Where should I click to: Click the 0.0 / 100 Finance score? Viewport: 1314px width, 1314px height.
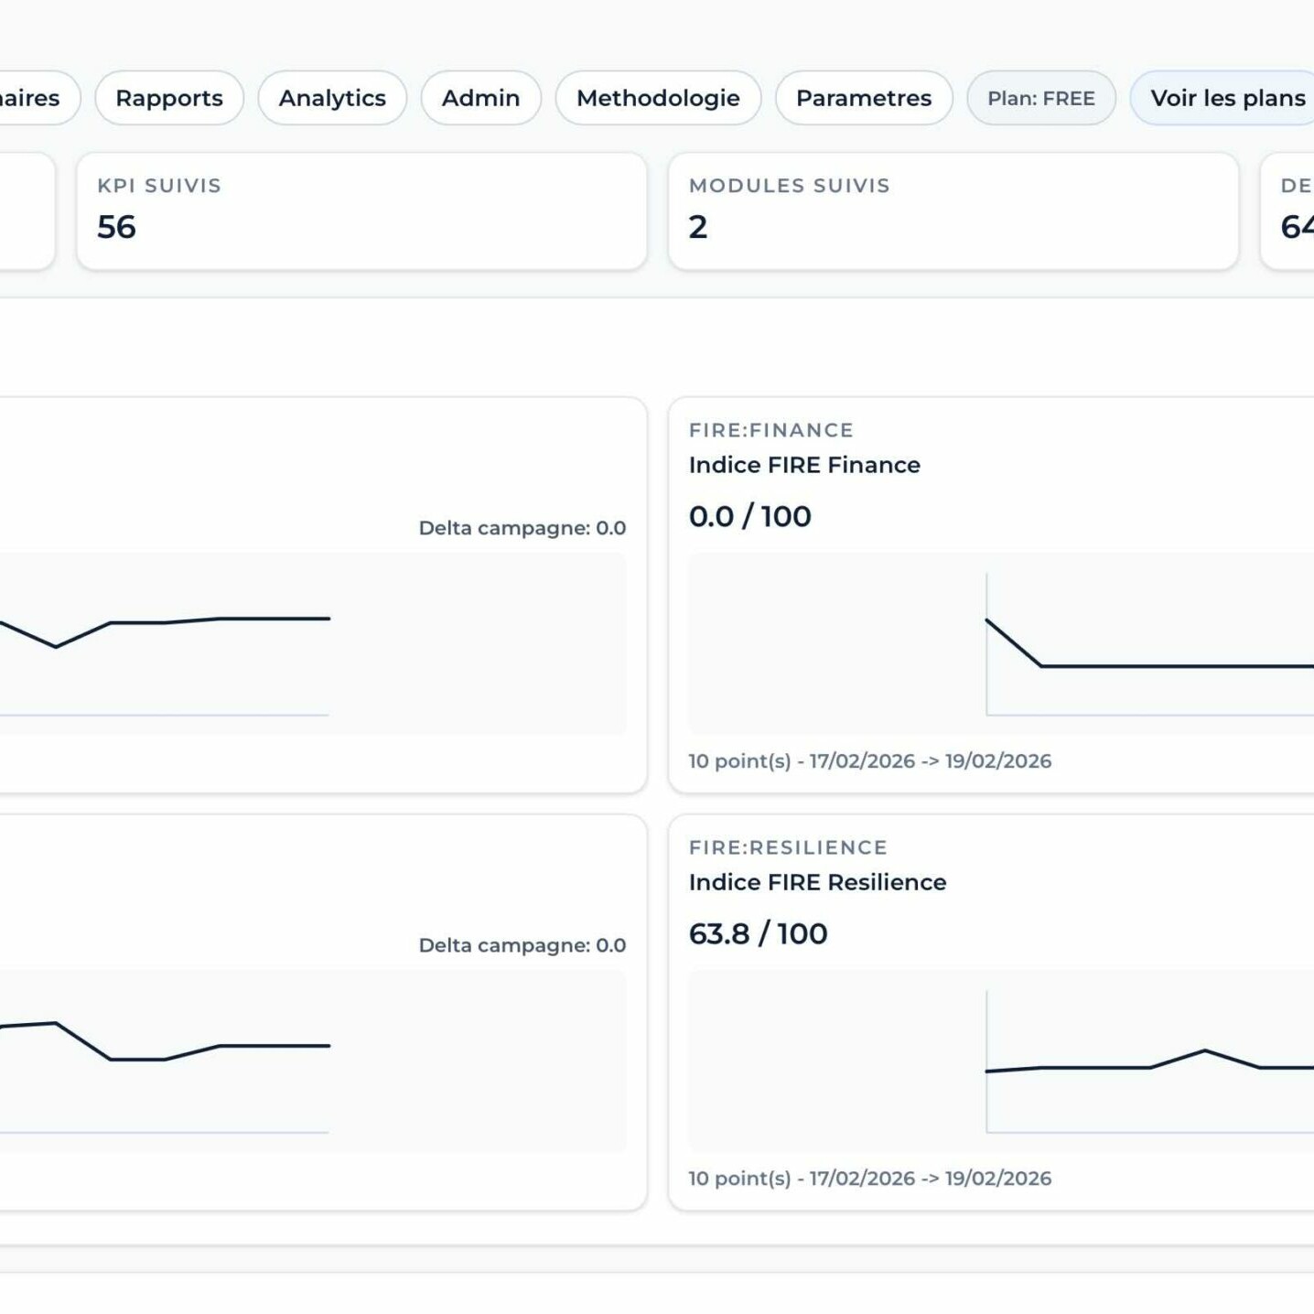click(x=749, y=516)
